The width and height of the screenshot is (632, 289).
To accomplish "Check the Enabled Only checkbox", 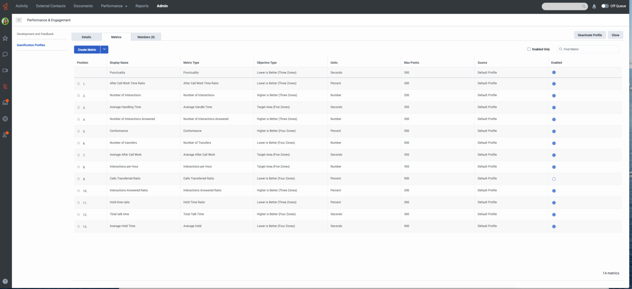I will [x=529, y=49].
